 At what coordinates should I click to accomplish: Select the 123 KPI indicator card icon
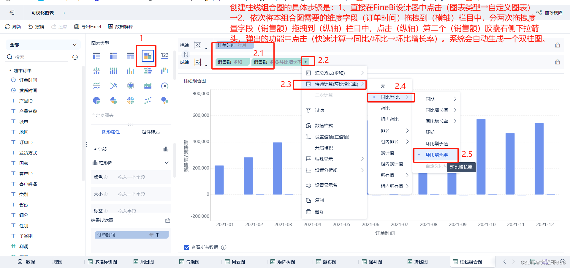[x=165, y=56]
